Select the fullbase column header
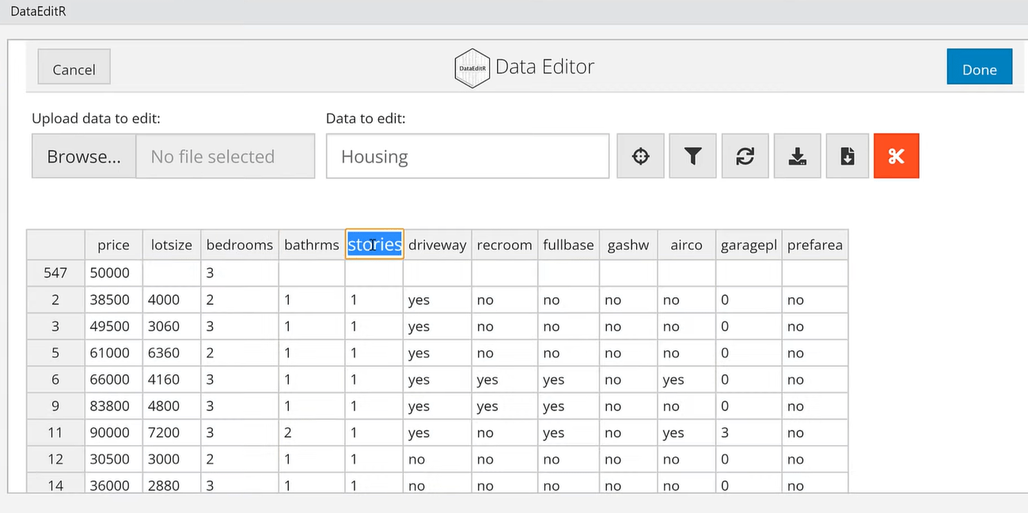Image resolution: width=1028 pixels, height=513 pixels. (x=568, y=245)
